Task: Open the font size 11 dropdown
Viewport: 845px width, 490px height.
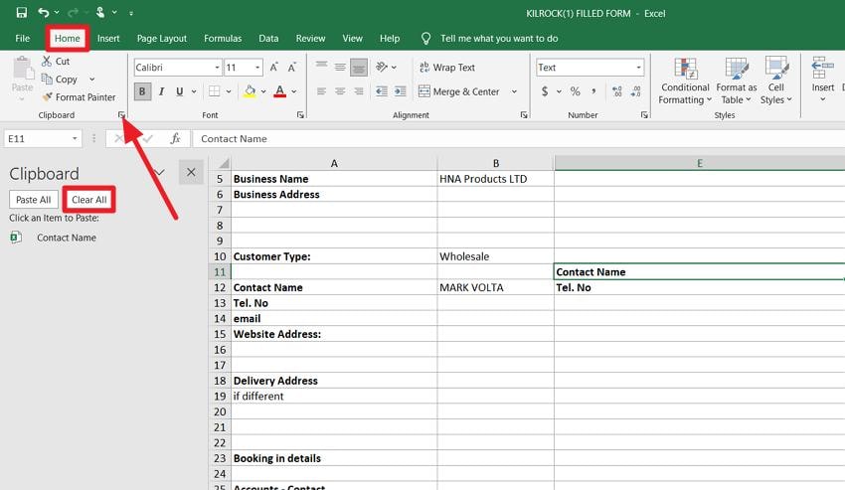Action: click(x=257, y=68)
